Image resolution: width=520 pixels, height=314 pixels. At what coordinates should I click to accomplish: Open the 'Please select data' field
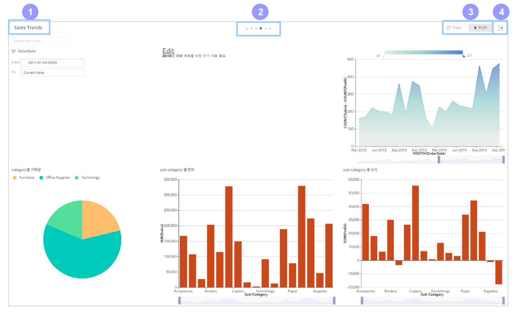(x=40, y=41)
